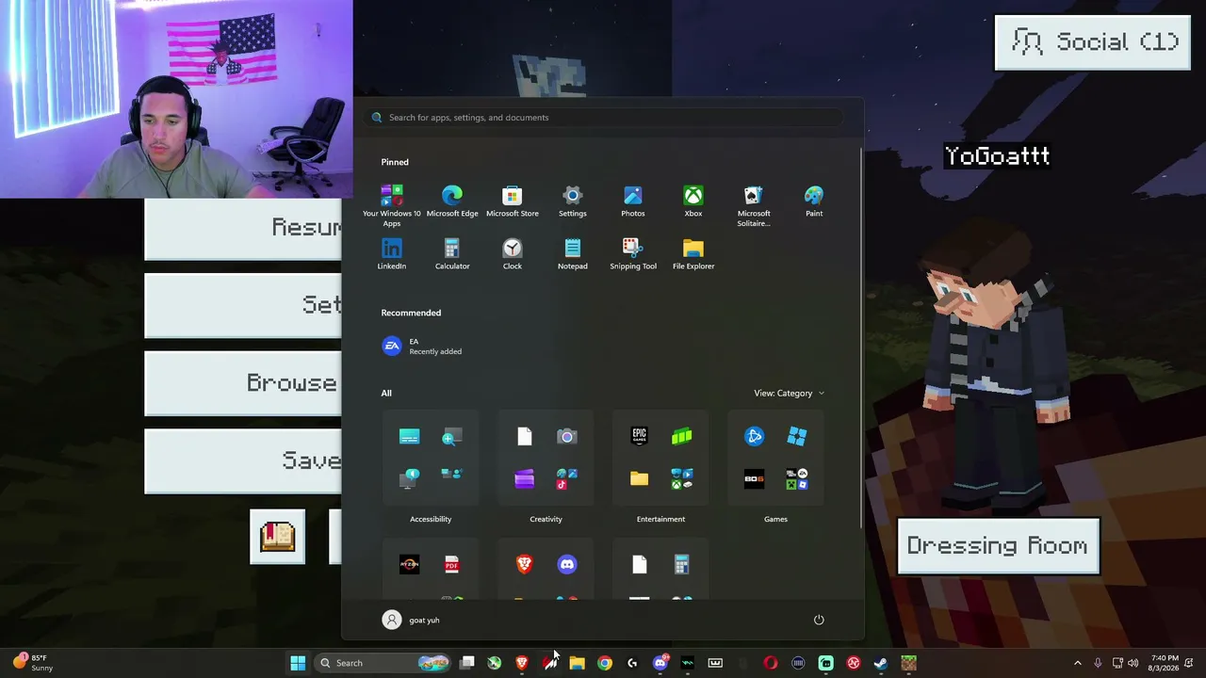
Task: Launch the Photos app
Action: pos(633,202)
